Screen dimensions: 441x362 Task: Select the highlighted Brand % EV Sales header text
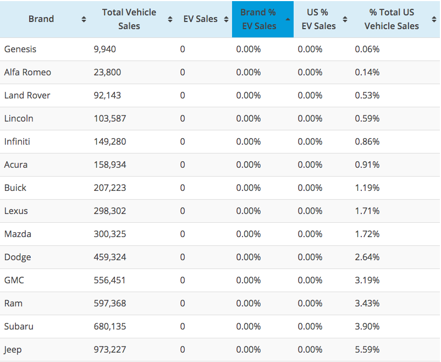258,19
